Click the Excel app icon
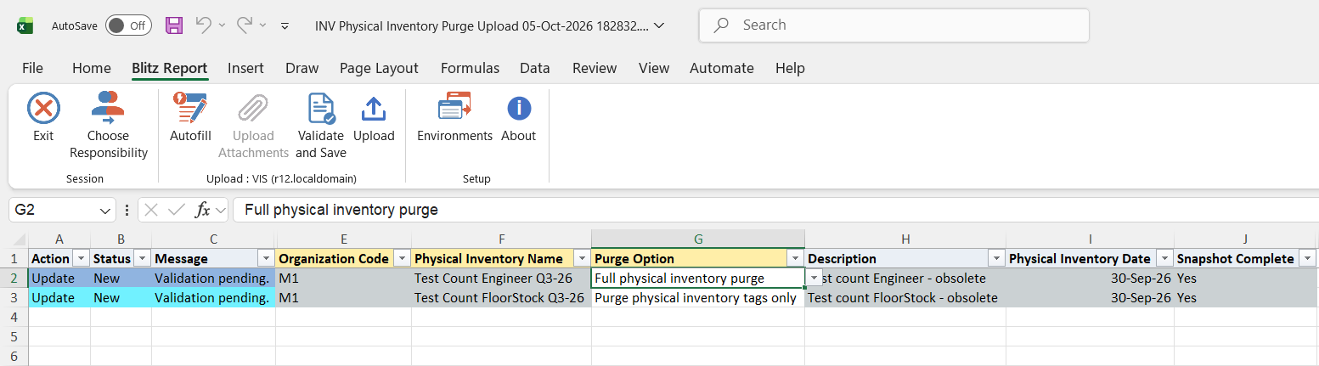The image size is (1319, 366). pyautogui.click(x=24, y=25)
